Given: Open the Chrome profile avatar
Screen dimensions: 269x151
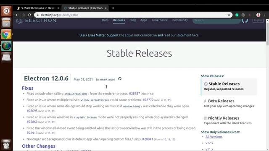Looking at the screenshot, I should 258,15.
